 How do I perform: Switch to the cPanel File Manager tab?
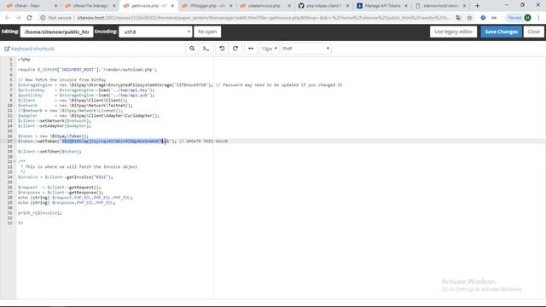pos(90,6)
